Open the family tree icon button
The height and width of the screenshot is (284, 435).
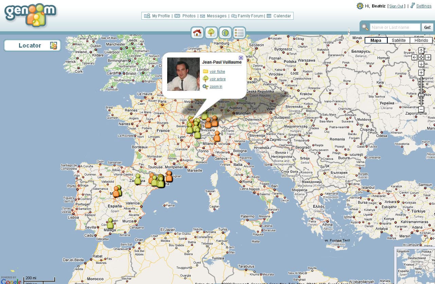pos(211,33)
